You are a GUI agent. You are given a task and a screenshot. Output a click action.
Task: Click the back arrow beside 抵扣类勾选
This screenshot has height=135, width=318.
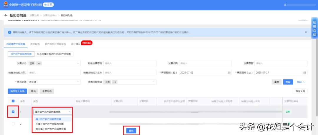pos(6,15)
